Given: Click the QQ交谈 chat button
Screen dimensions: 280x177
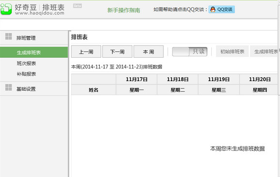Looking at the screenshot, I should click(222, 9).
